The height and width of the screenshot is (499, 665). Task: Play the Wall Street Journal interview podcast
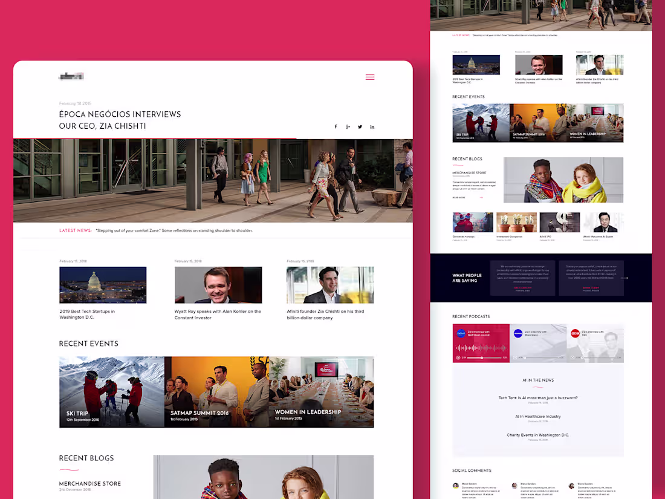[x=458, y=357]
